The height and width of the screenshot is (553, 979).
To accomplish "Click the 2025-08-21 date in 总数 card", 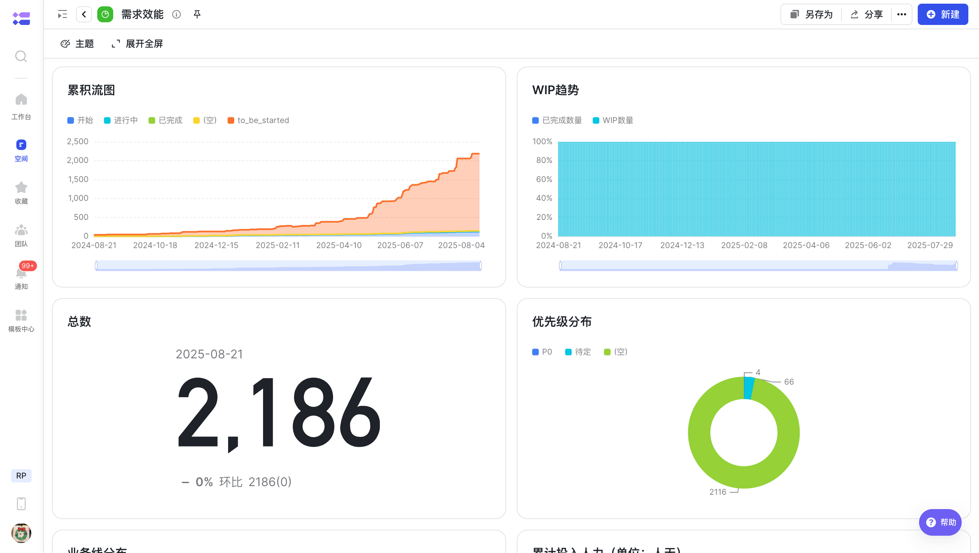I will 209,354.
